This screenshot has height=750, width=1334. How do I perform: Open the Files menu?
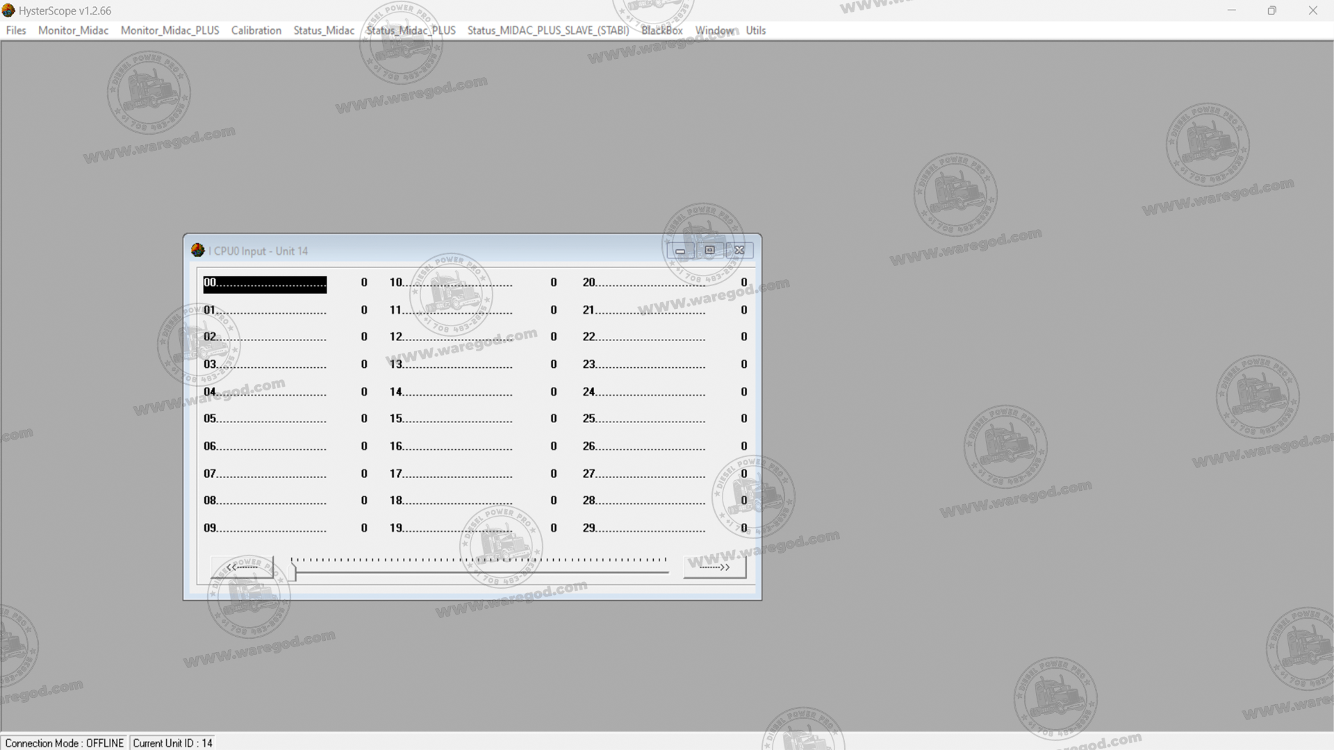point(16,31)
